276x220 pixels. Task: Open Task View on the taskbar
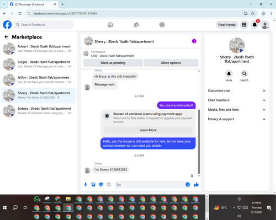pyautogui.click(x=25, y=208)
